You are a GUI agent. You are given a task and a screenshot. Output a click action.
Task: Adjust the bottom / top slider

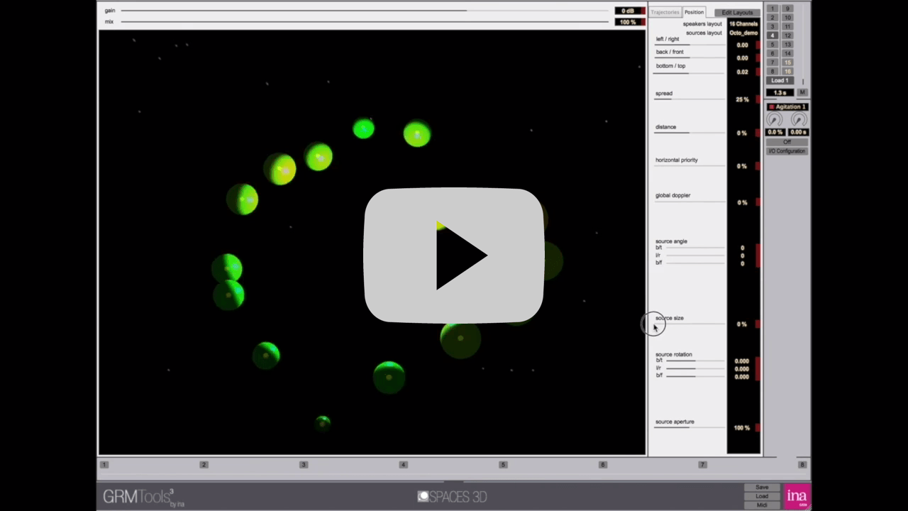pos(690,72)
